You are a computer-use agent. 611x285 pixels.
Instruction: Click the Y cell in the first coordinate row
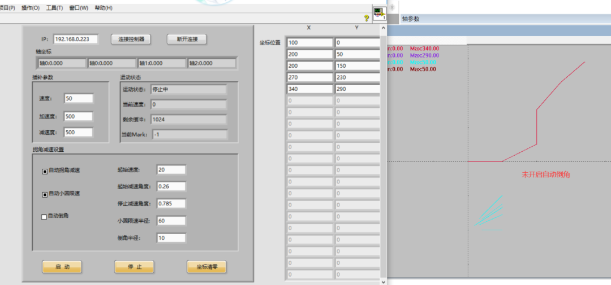(358, 42)
